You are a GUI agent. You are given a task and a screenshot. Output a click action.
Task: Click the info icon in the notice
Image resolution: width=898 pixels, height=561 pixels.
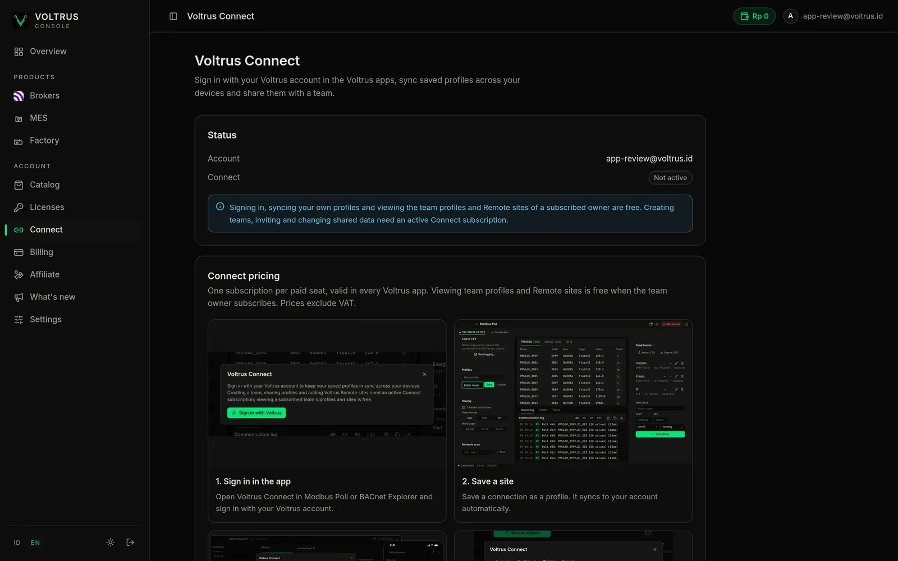point(220,206)
